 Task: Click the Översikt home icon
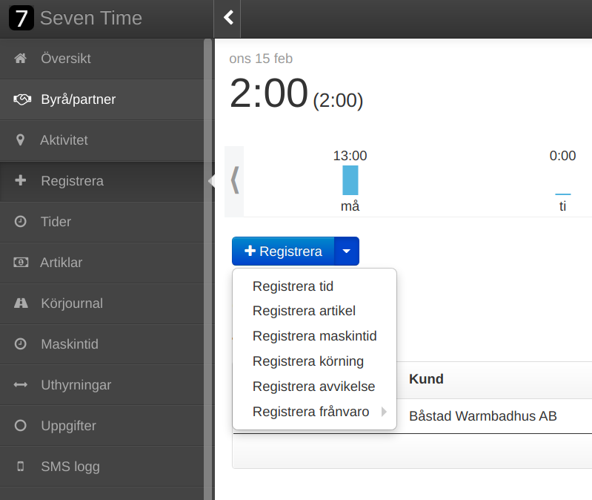coord(21,59)
